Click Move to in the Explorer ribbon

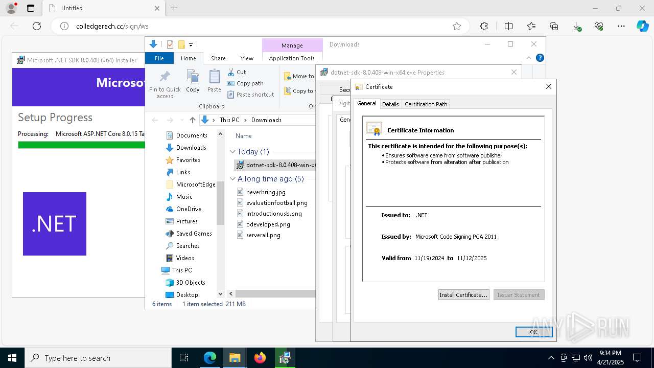coord(299,76)
